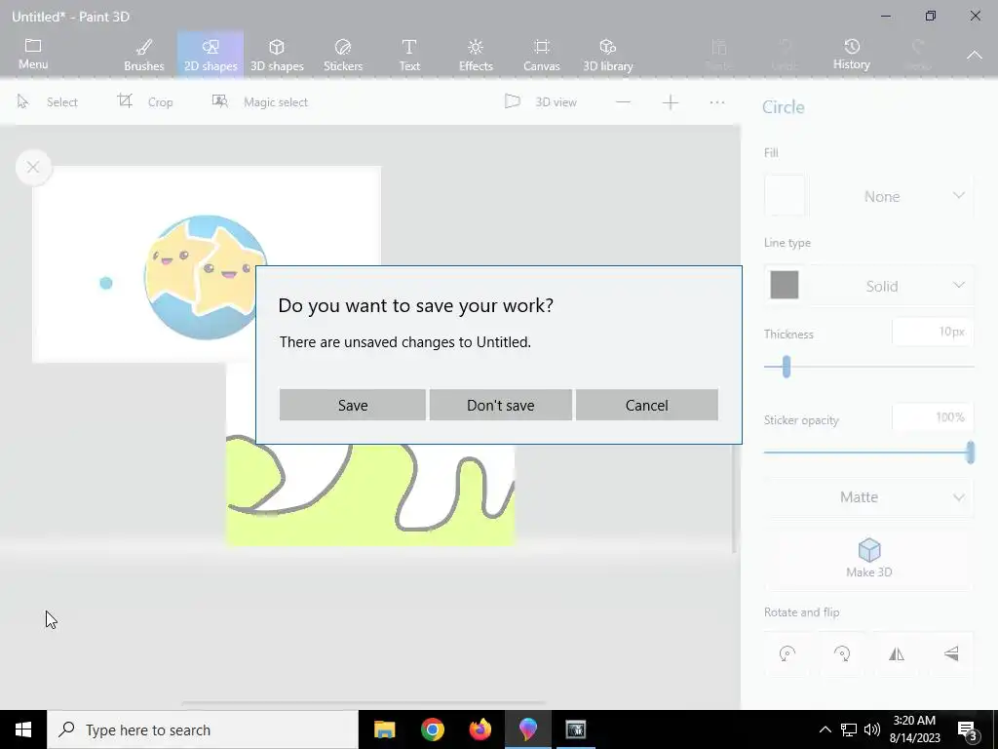
Task: Open the History panel
Action: tap(851, 55)
